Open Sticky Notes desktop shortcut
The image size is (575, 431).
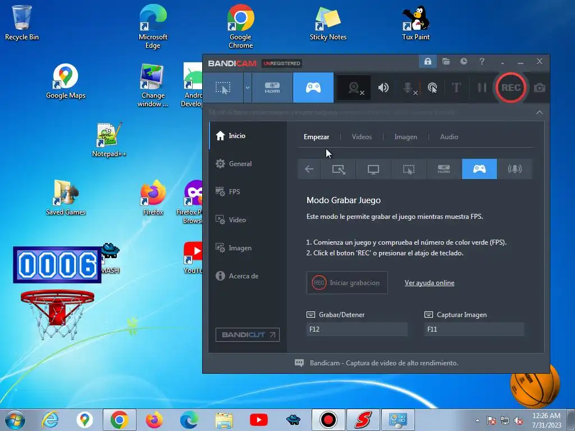coord(328,22)
